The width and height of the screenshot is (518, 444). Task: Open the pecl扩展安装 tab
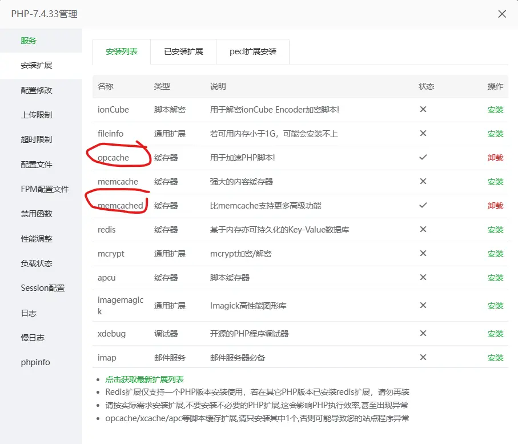pos(252,51)
